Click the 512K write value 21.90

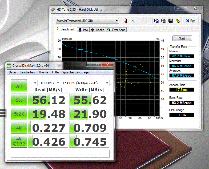(89, 114)
